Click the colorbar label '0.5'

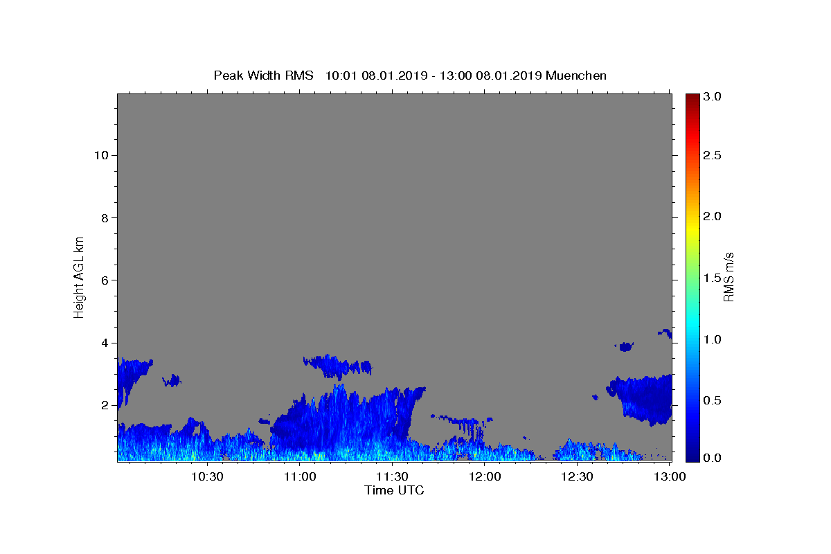coord(713,400)
